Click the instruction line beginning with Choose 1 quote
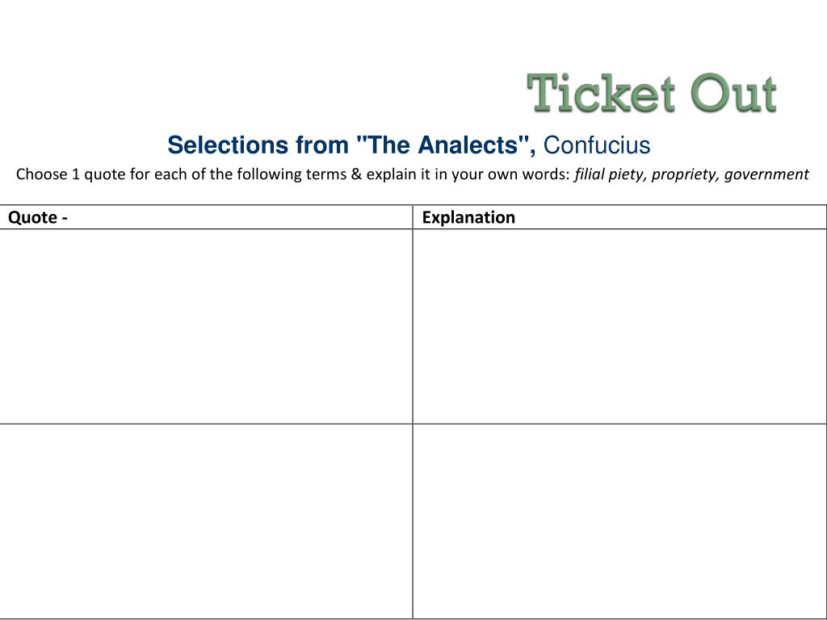Viewport: 827px width, 620px height. [x=413, y=174]
